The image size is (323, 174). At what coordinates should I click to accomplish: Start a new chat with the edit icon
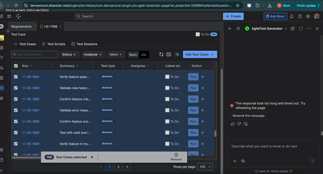pos(293,28)
